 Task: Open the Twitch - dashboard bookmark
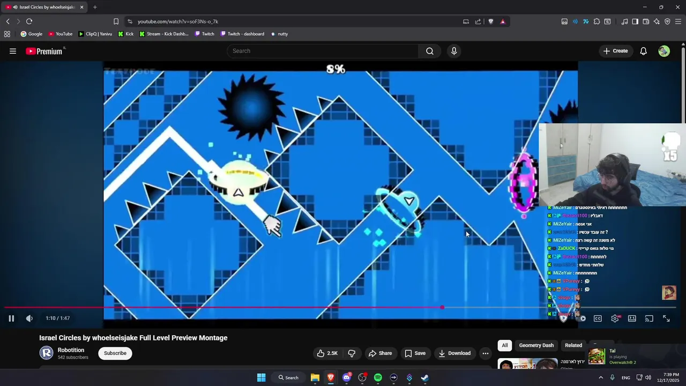tap(242, 34)
